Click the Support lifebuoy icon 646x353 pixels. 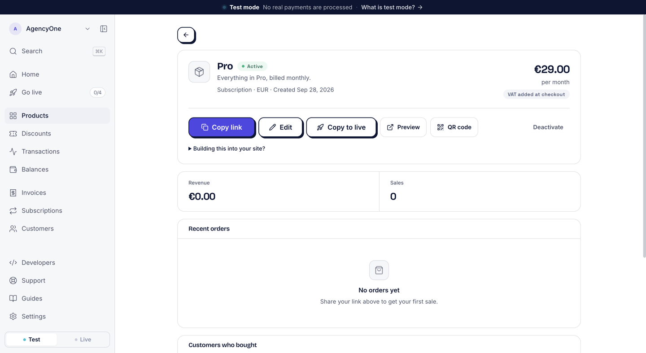[13, 281]
